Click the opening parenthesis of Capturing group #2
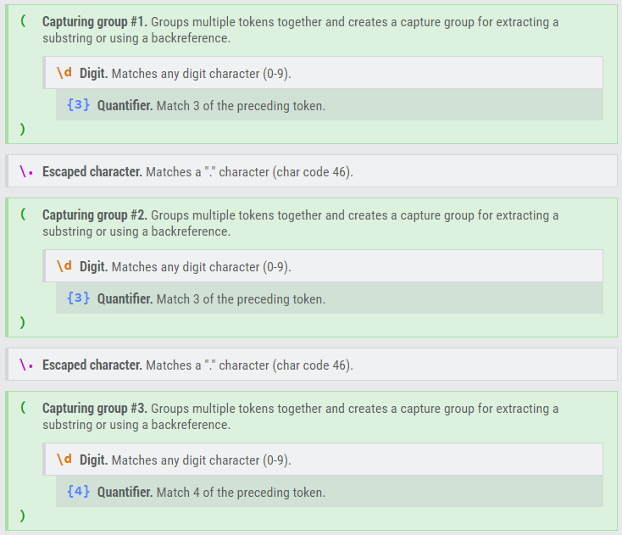 click(22, 215)
